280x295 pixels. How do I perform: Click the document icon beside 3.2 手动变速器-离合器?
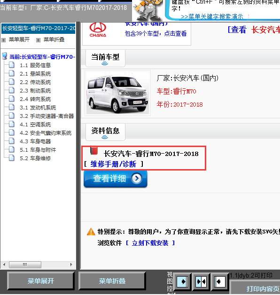12,116
